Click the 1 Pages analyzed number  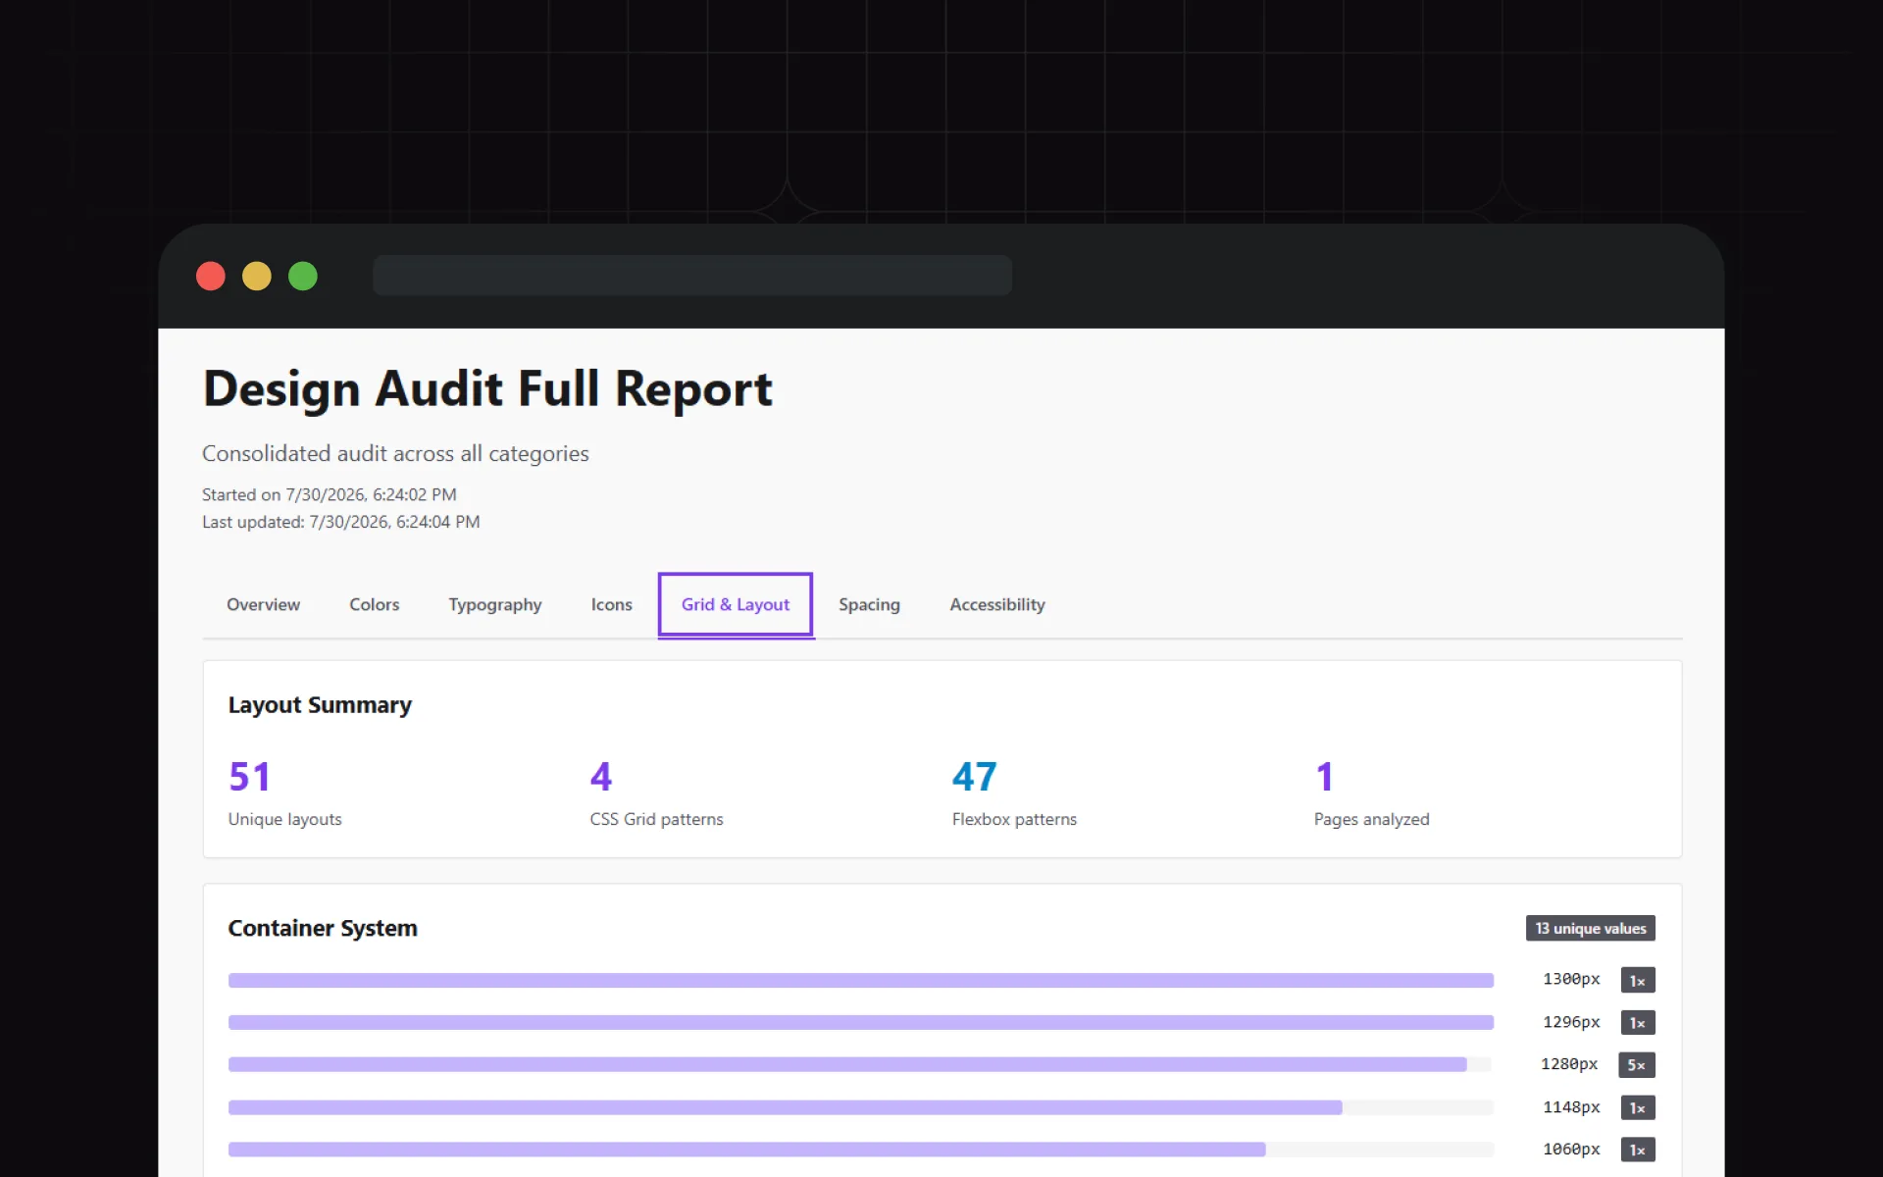[1324, 777]
